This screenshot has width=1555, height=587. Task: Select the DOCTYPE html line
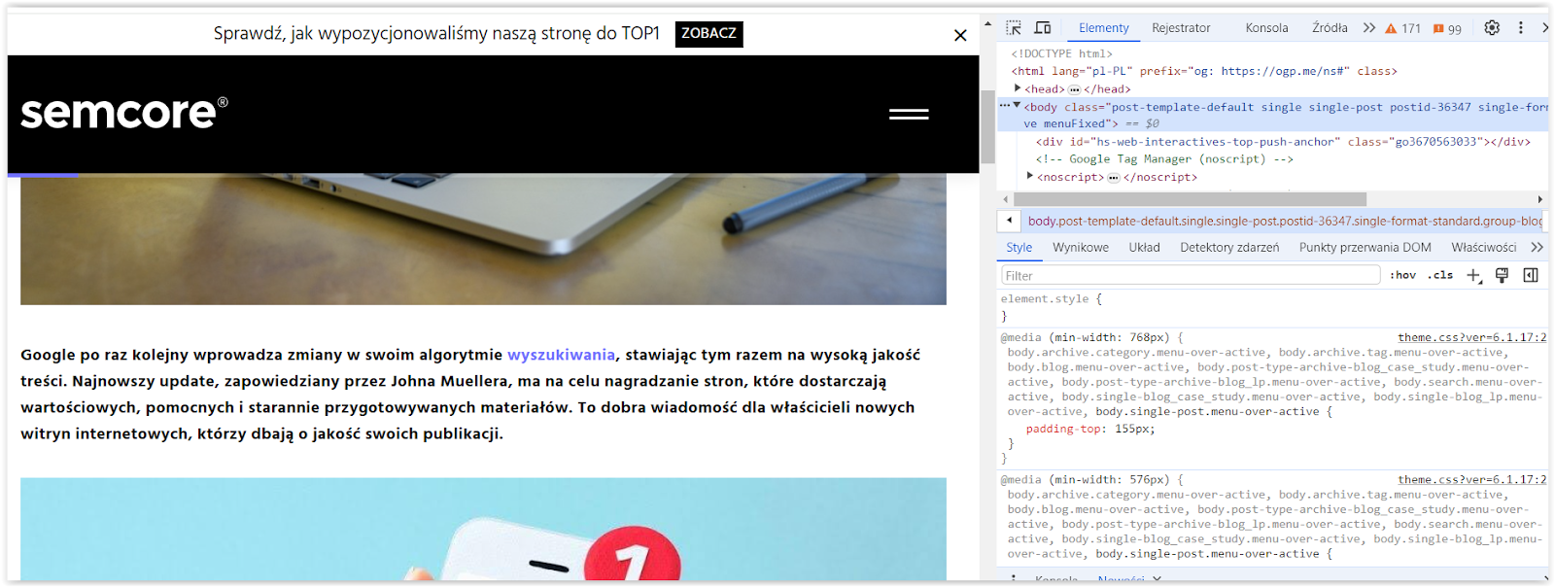pyautogui.click(x=1061, y=53)
